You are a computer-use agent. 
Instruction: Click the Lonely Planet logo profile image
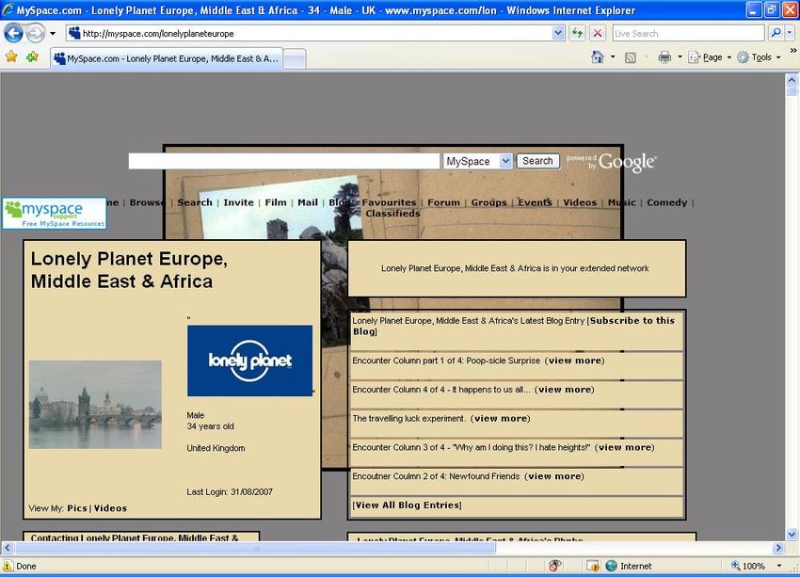tap(250, 361)
